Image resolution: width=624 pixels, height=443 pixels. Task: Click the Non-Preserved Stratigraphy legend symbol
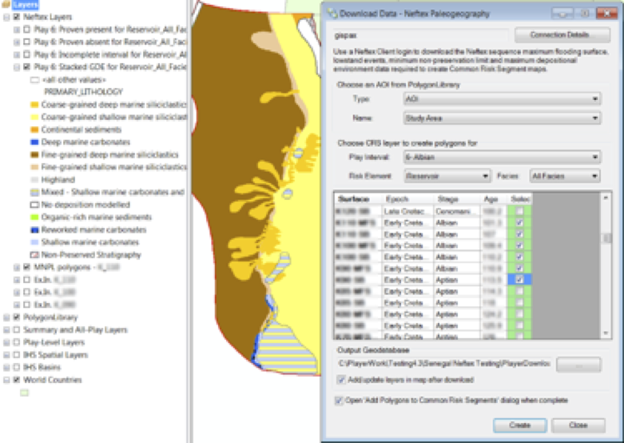point(34,255)
